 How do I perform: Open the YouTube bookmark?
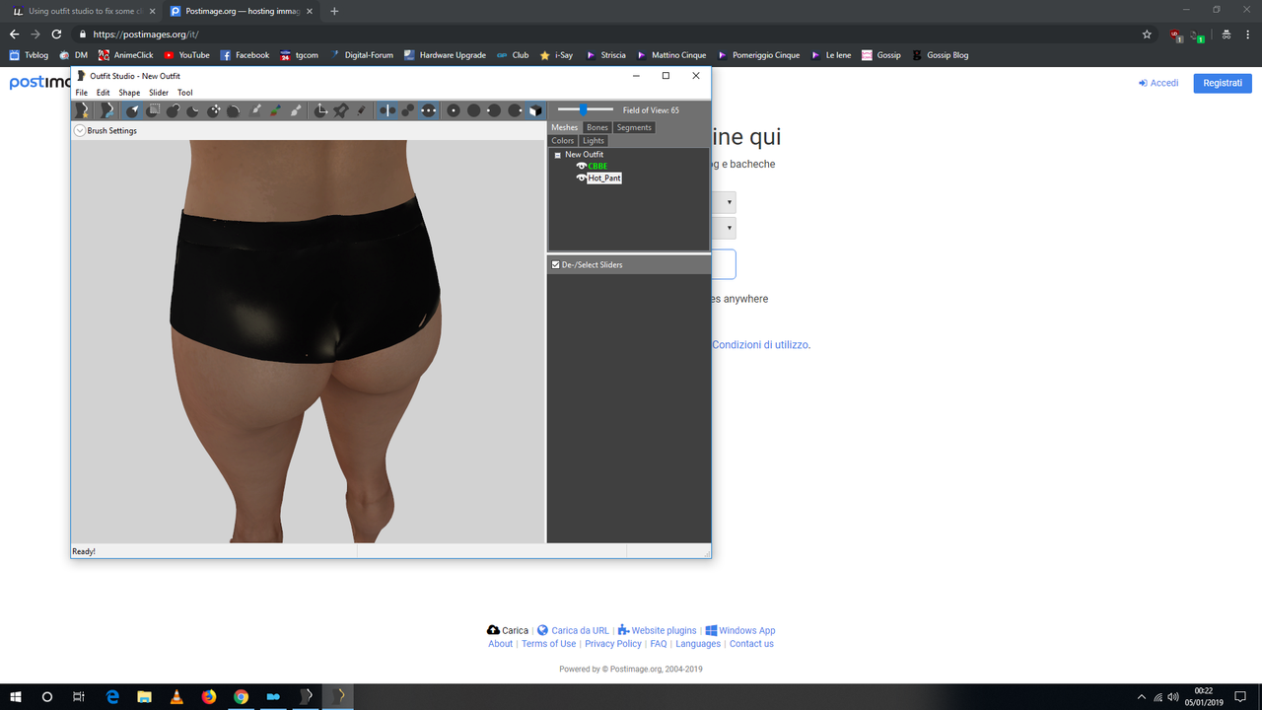click(x=186, y=55)
